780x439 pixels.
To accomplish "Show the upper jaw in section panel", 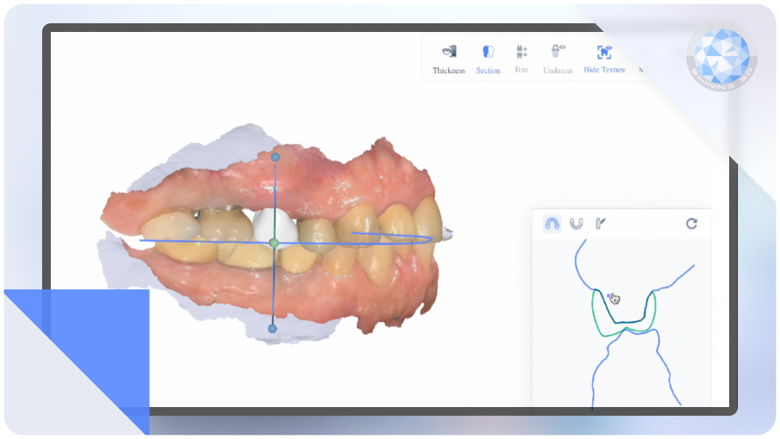I will [x=552, y=224].
